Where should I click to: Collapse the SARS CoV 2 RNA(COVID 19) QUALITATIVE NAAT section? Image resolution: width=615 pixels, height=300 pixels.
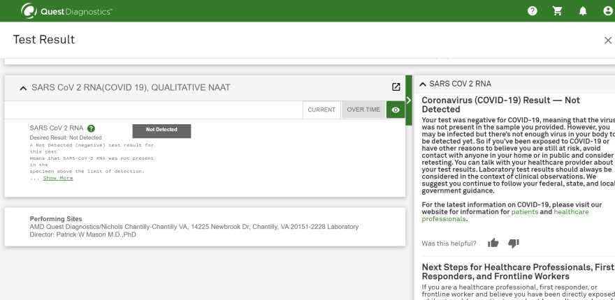23,88
